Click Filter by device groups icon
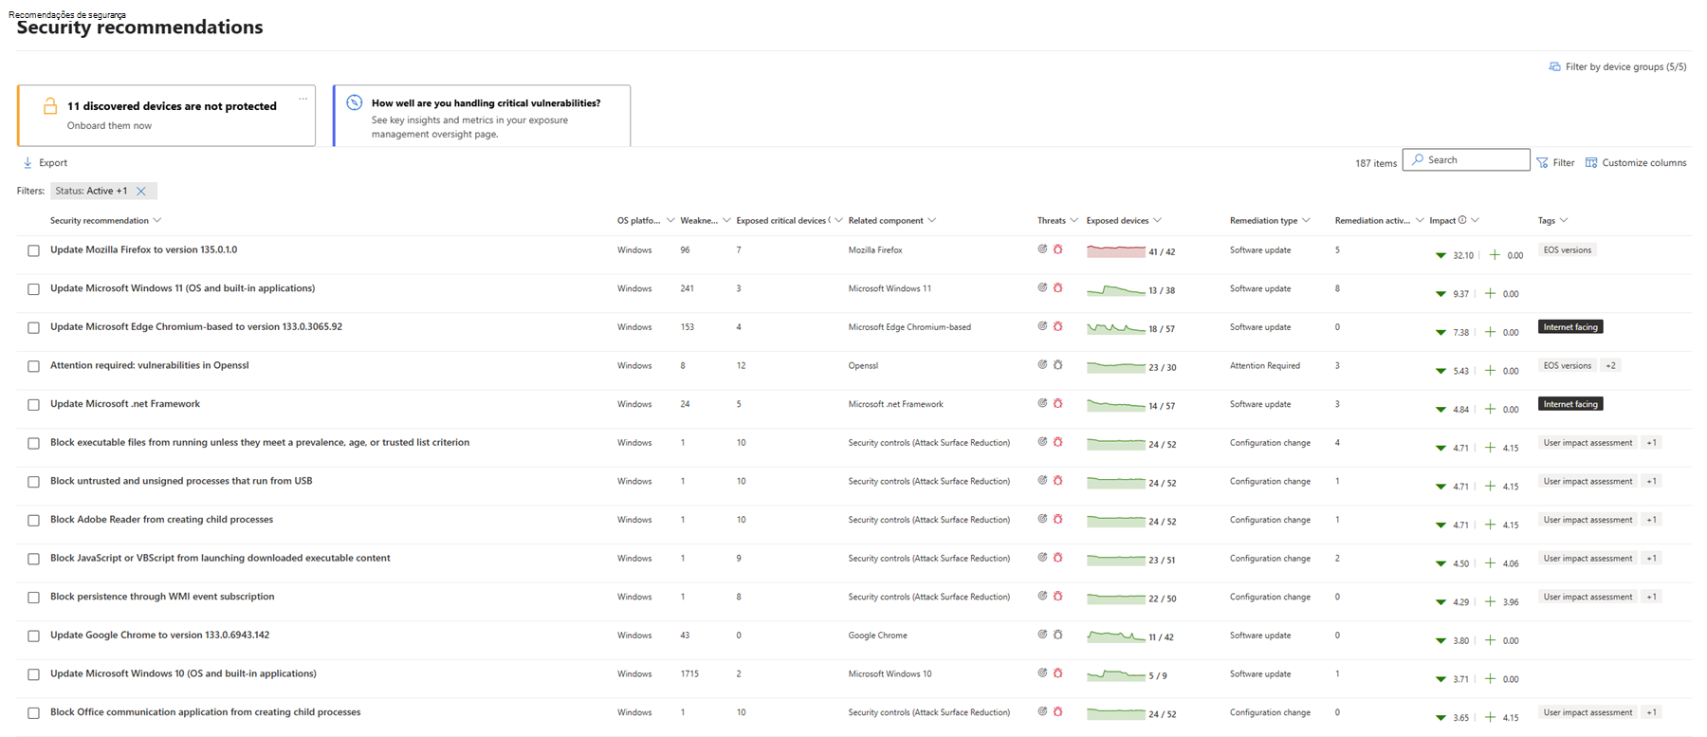The height and width of the screenshot is (737, 1707). pyautogui.click(x=1554, y=67)
